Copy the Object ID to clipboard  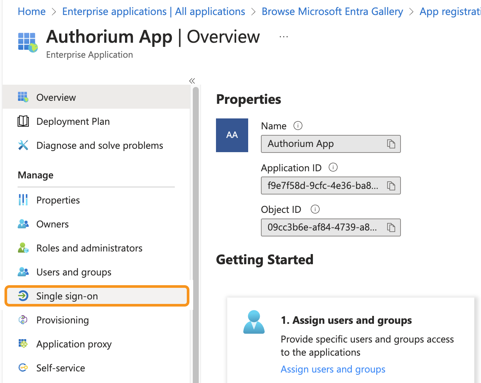tap(391, 227)
